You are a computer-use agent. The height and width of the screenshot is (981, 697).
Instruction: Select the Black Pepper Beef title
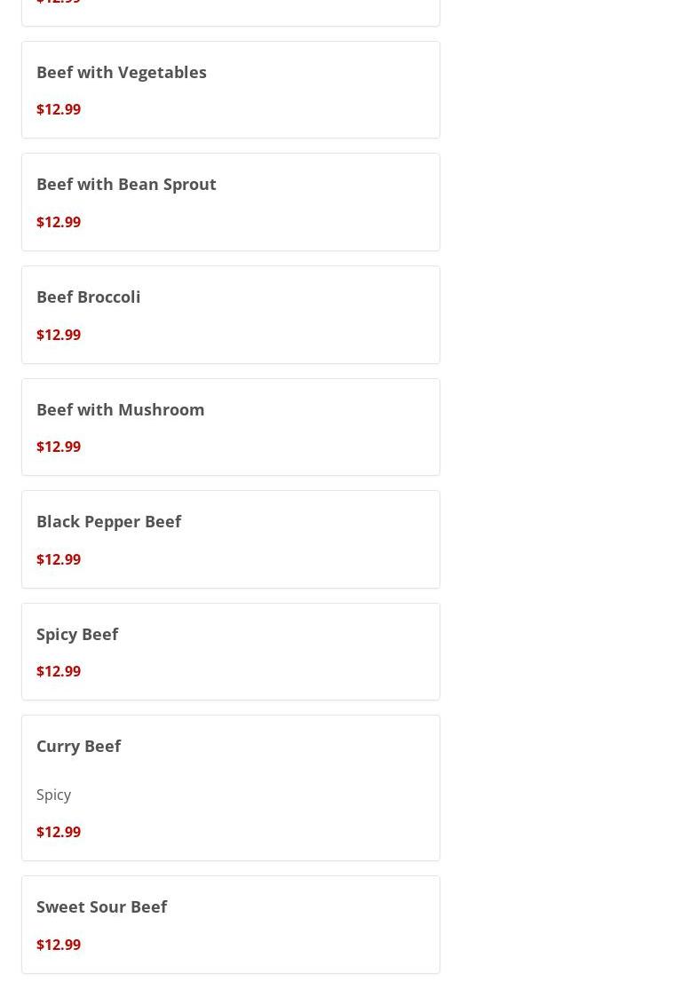(109, 521)
